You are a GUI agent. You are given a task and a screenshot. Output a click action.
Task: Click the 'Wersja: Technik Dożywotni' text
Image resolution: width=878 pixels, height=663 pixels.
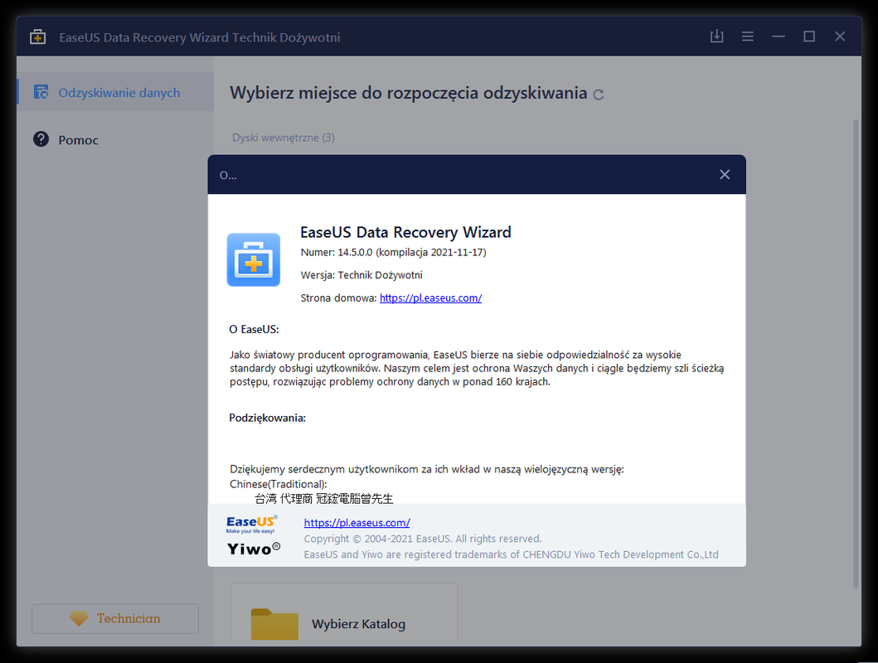[x=361, y=274]
